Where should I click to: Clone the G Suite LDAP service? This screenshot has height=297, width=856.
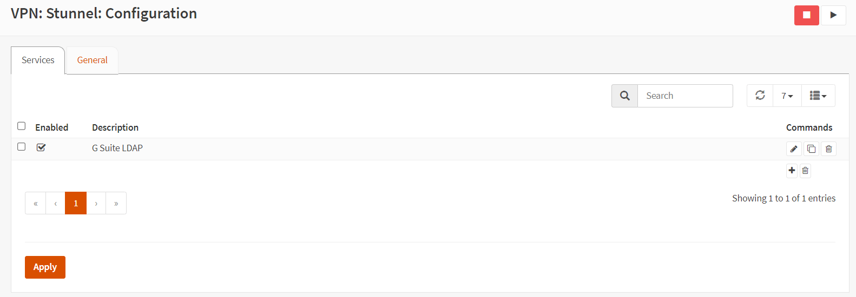point(811,149)
